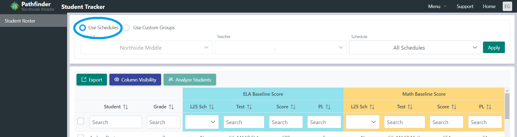This screenshot has width=517, height=137.
Task: Sort ELA L25 Sch column
Action: 211,107
